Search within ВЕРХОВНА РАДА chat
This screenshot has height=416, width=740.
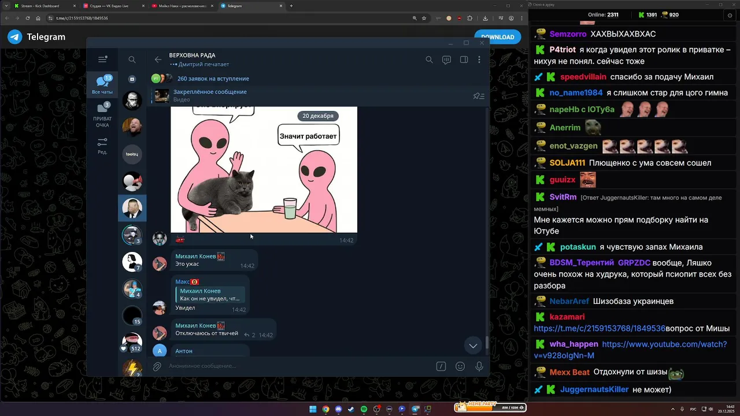[x=429, y=60]
